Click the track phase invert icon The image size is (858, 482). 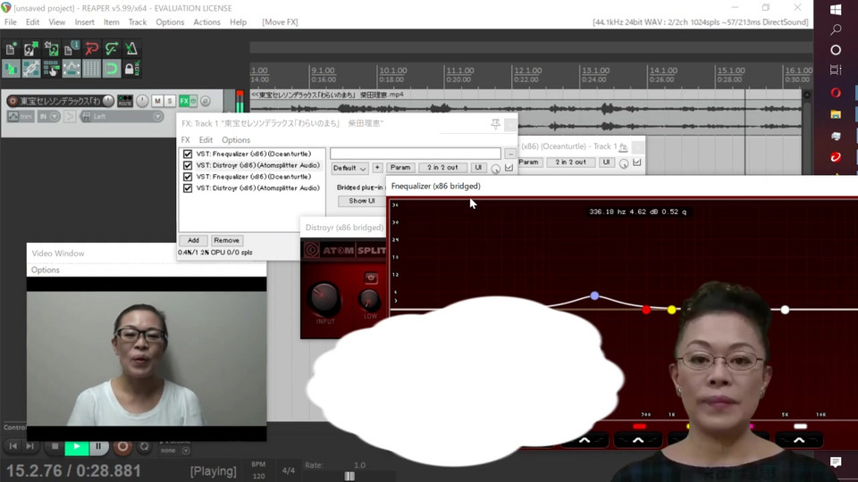(206, 101)
